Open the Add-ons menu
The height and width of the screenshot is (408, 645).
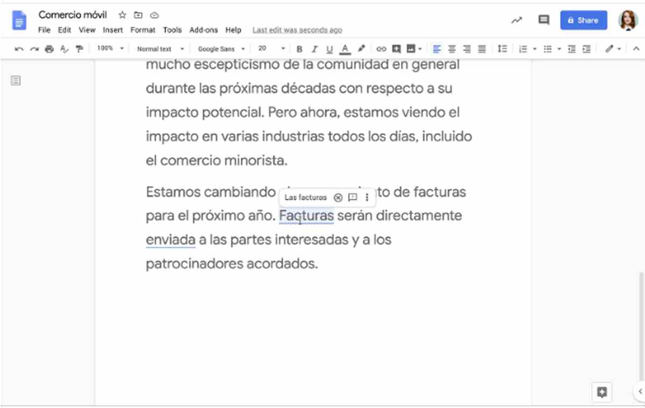[204, 30]
